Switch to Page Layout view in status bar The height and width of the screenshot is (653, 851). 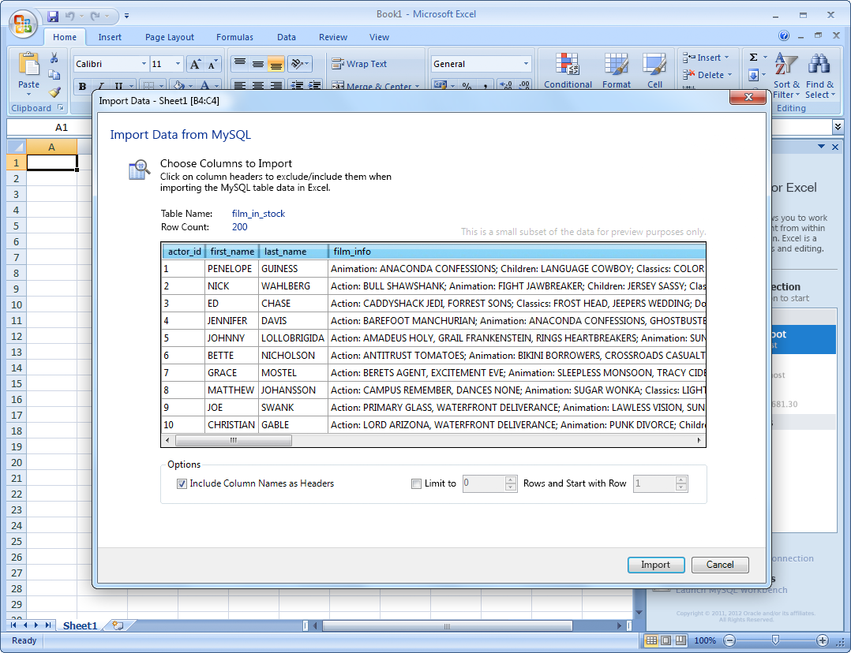(665, 640)
